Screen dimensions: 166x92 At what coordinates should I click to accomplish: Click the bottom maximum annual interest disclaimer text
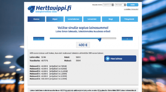point(83,91)
